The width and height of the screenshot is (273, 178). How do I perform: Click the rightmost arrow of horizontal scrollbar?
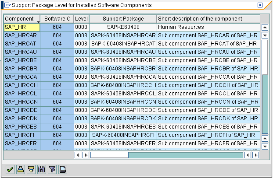pyautogui.click(x=255, y=155)
